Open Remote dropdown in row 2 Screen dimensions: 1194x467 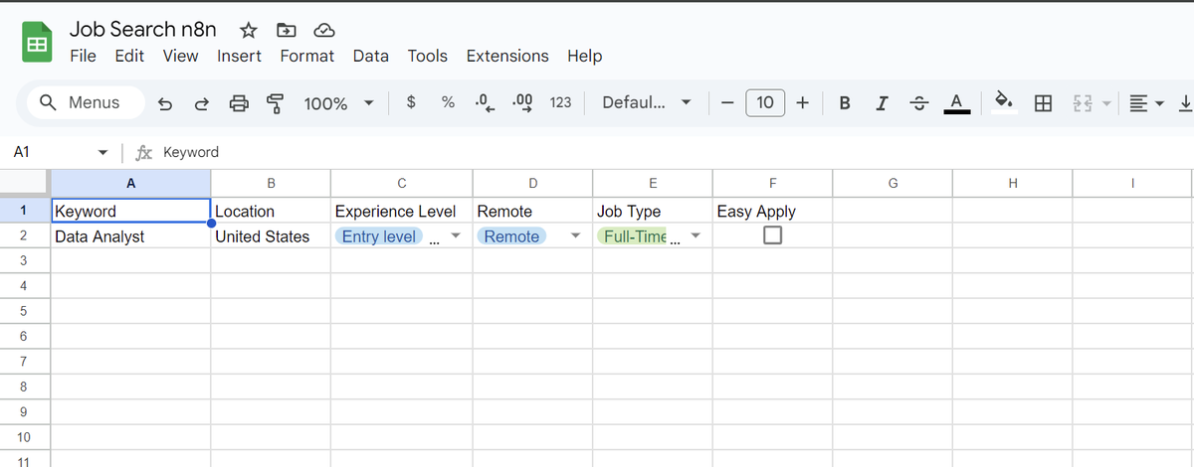point(575,236)
